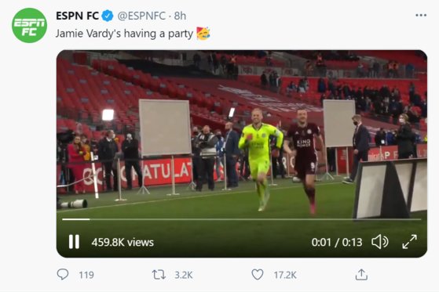Click the ESPN FC account name
Image resolution: width=439 pixels, height=292 pixels.
coord(77,16)
